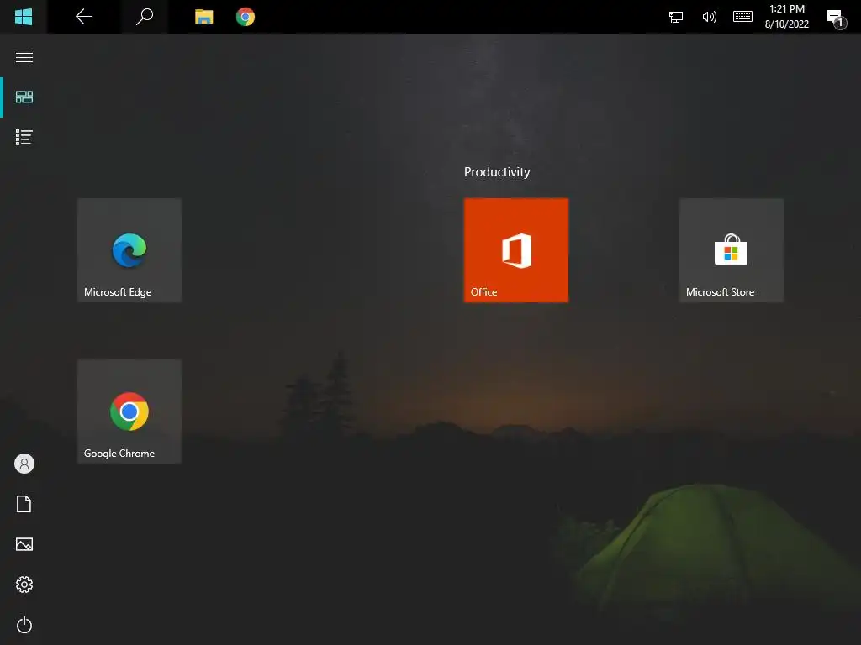Open the Office tile
The width and height of the screenshot is (861, 645).
tap(516, 250)
